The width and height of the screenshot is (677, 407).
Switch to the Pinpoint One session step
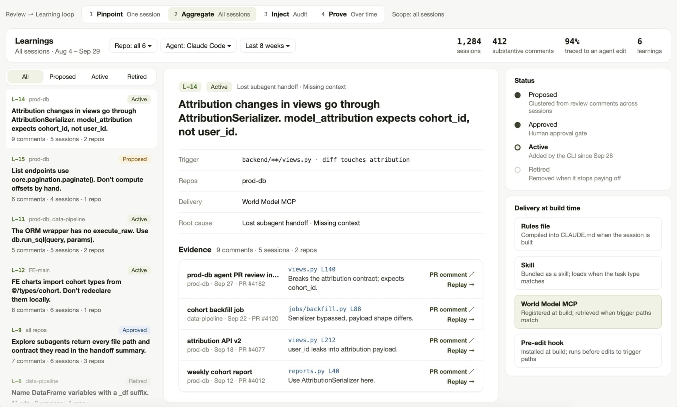click(125, 14)
